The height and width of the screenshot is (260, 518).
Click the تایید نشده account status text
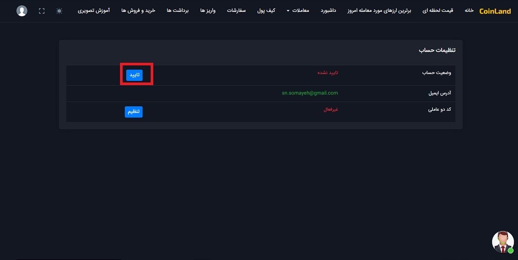coord(328,73)
